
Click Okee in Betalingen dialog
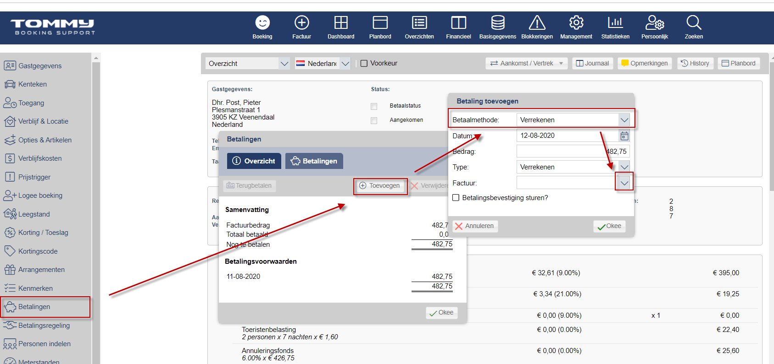442,312
